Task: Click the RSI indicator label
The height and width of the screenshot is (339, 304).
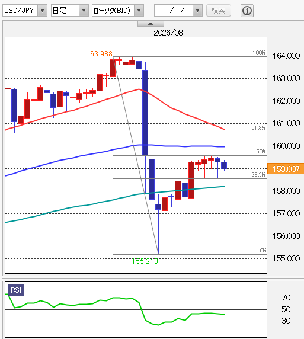Action: point(16,290)
